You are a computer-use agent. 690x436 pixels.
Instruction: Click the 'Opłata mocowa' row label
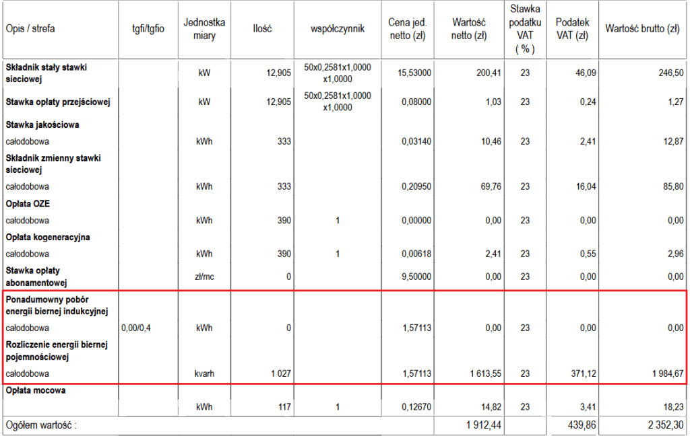pos(36,390)
